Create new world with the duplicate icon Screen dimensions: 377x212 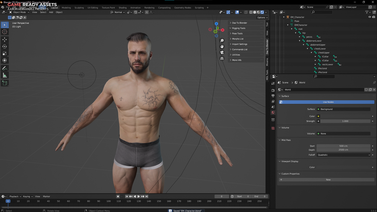coord(370,90)
